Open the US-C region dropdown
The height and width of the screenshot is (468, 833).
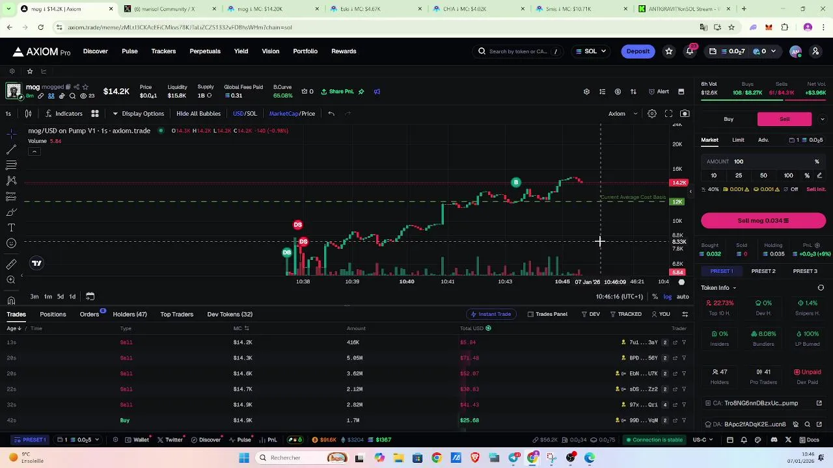coord(702,440)
